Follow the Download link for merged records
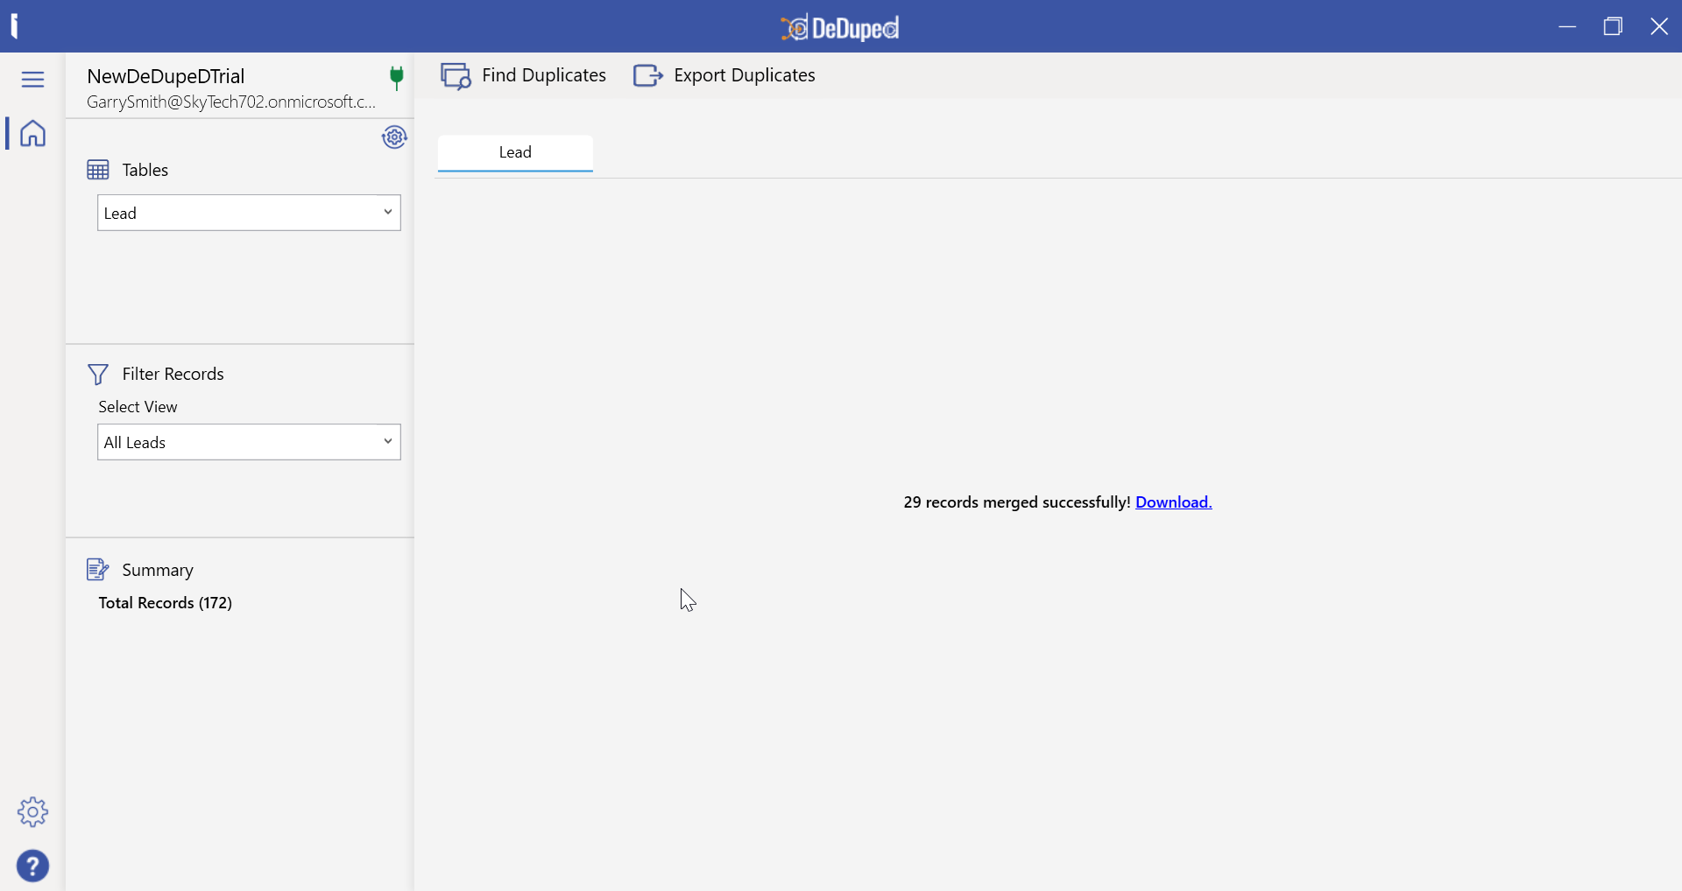Viewport: 1682px width, 891px height. (x=1174, y=502)
